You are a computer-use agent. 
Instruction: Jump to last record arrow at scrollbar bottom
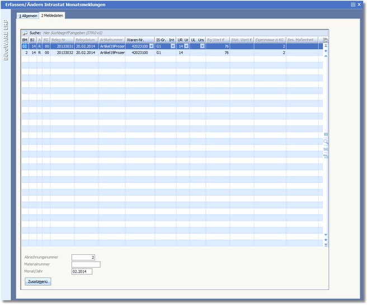tap(325, 245)
